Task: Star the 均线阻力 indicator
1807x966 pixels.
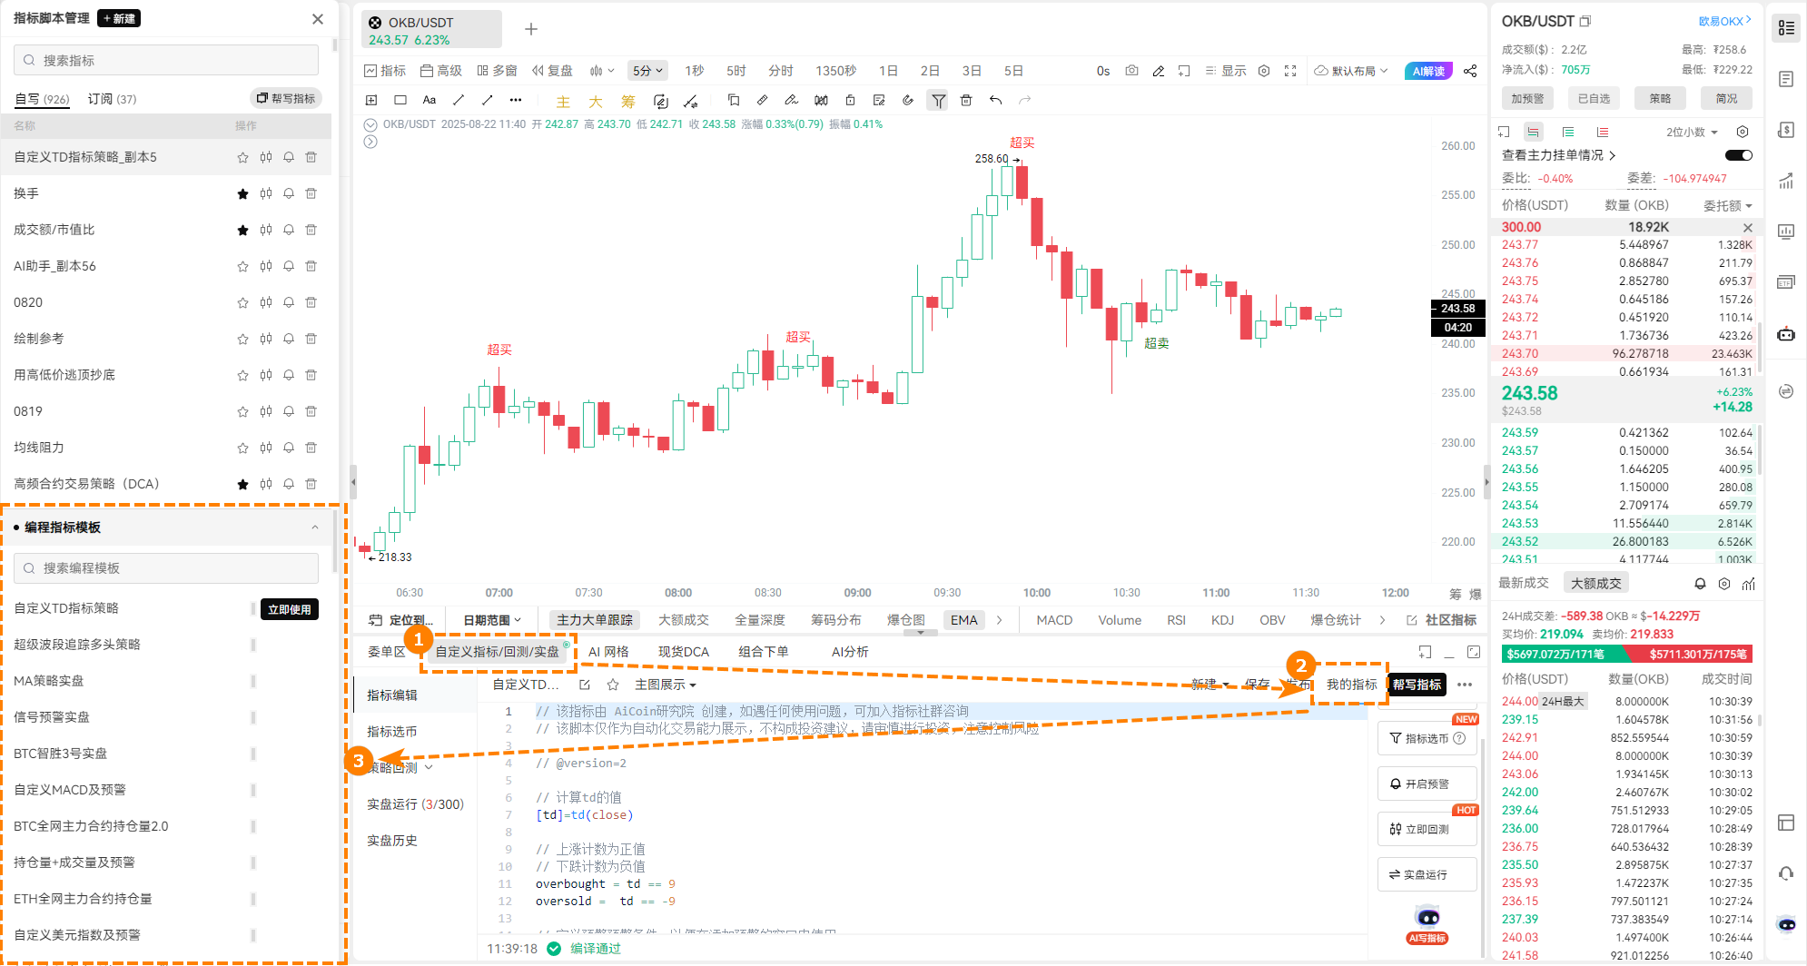Action: tap(242, 448)
